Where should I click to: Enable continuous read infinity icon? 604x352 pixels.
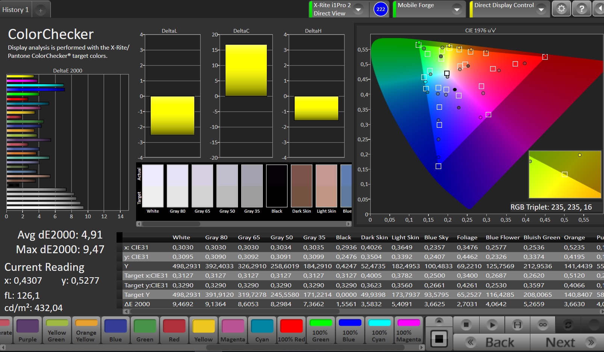click(543, 325)
